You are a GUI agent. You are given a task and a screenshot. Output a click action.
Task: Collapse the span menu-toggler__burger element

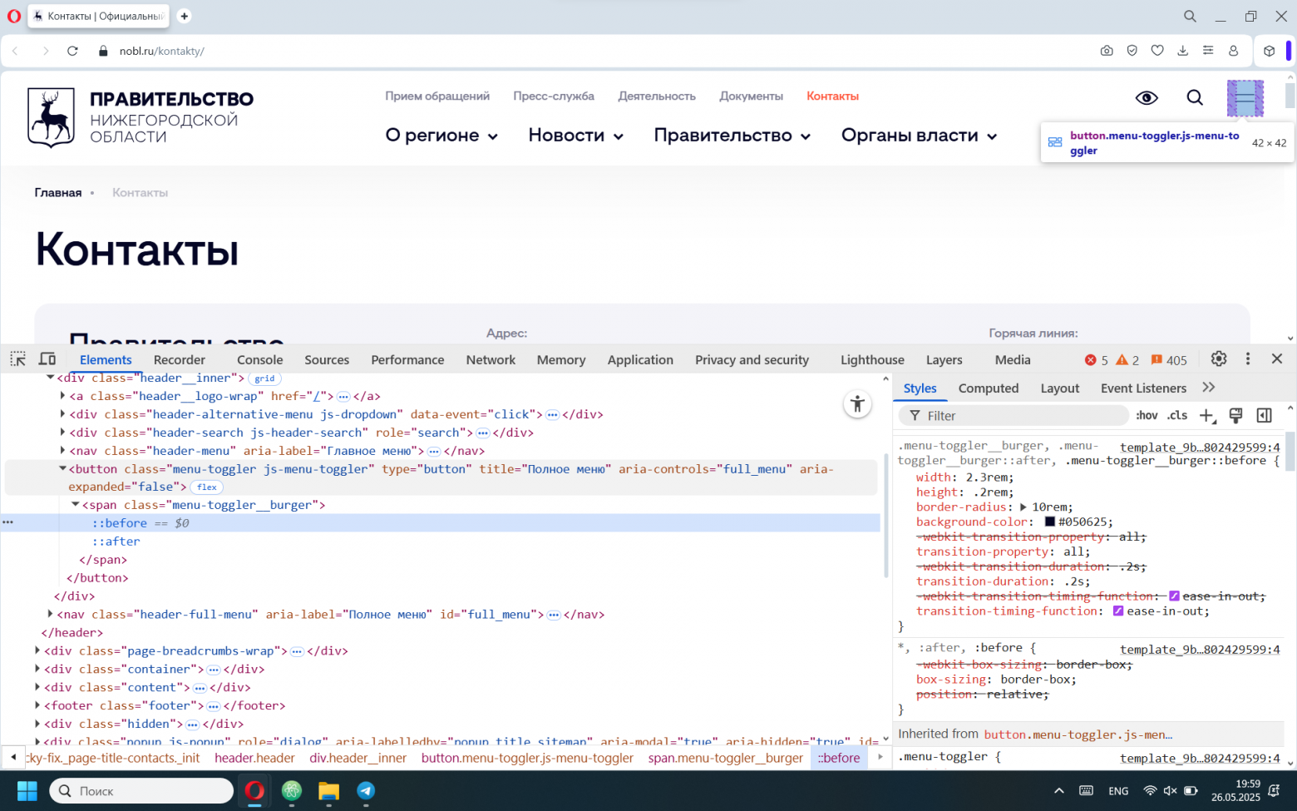(x=75, y=504)
